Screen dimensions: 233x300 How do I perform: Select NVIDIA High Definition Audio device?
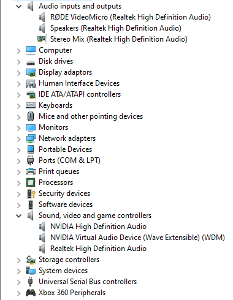click(98, 227)
